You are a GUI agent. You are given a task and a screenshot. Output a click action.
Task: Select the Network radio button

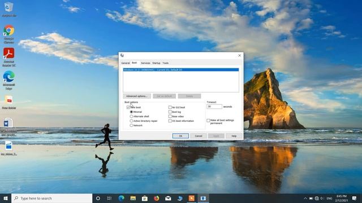pyautogui.click(x=131, y=125)
